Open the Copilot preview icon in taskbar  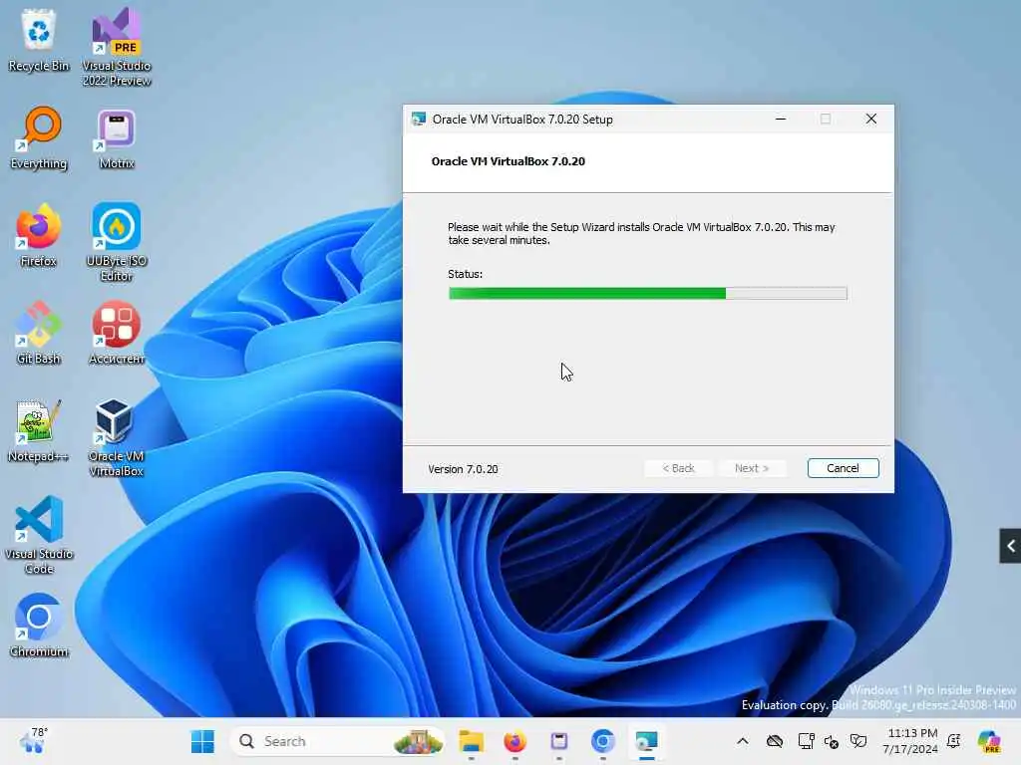pyautogui.click(x=989, y=741)
